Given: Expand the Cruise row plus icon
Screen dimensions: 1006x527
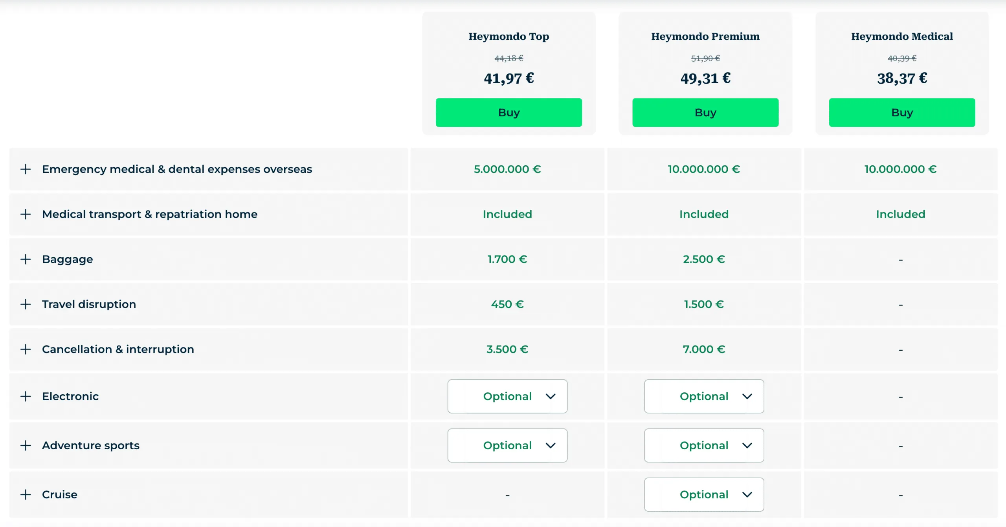Looking at the screenshot, I should pyautogui.click(x=26, y=494).
